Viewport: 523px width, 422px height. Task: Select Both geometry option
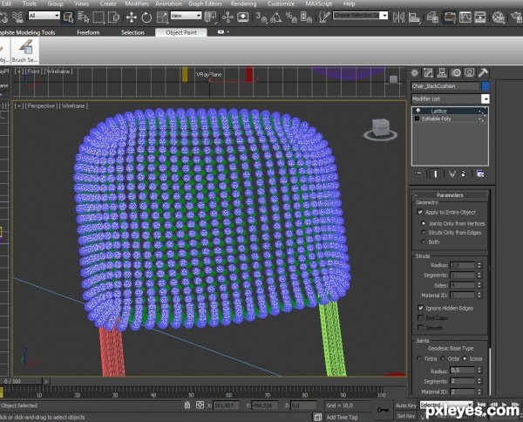424,242
